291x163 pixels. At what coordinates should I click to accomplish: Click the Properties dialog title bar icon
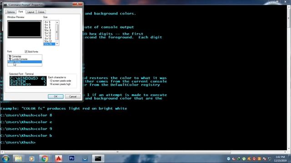(x=5, y=5)
